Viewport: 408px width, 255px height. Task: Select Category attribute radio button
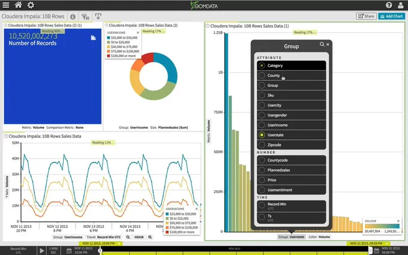[262, 65]
